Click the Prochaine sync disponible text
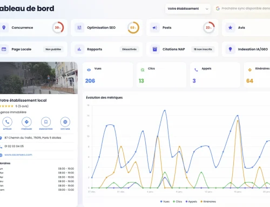The height and width of the screenshot is (207, 270). [x=246, y=9]
